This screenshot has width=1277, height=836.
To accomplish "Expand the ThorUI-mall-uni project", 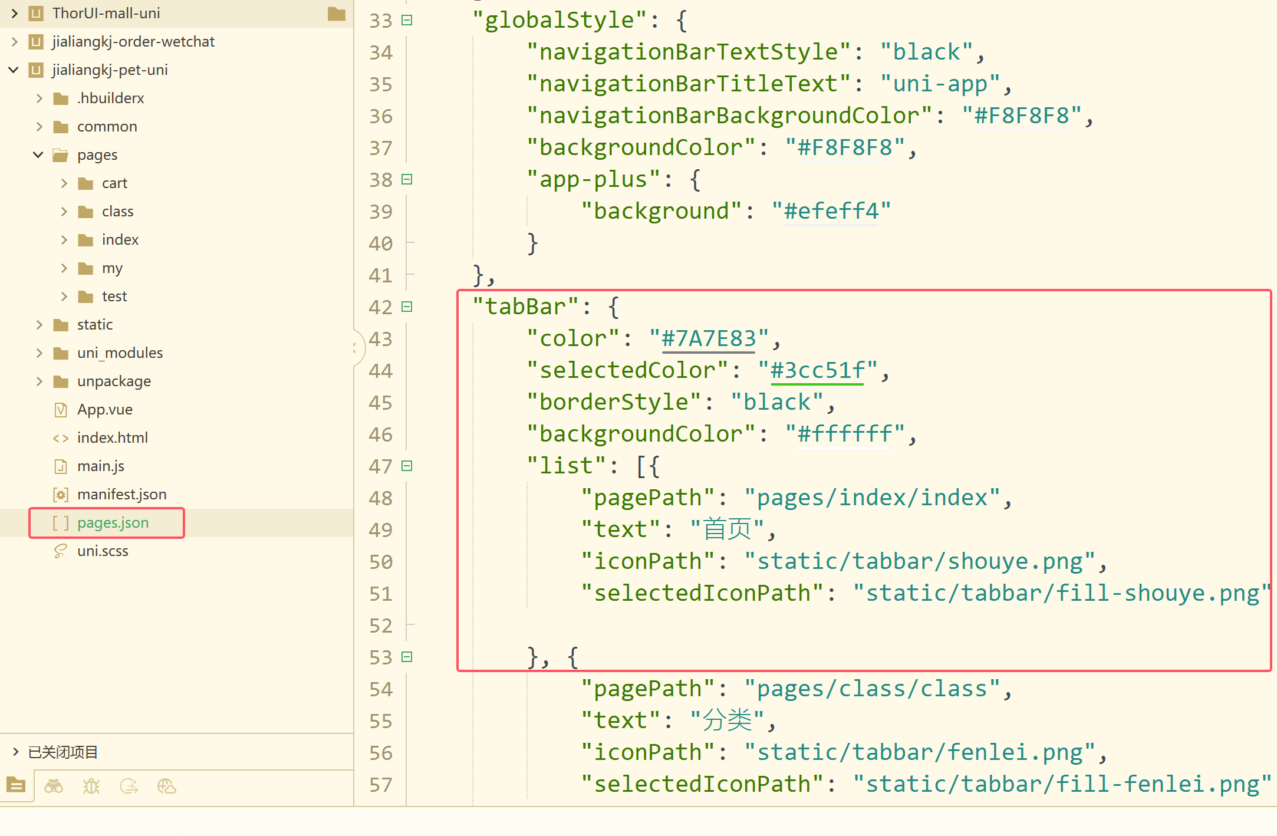I will point(15,13).
